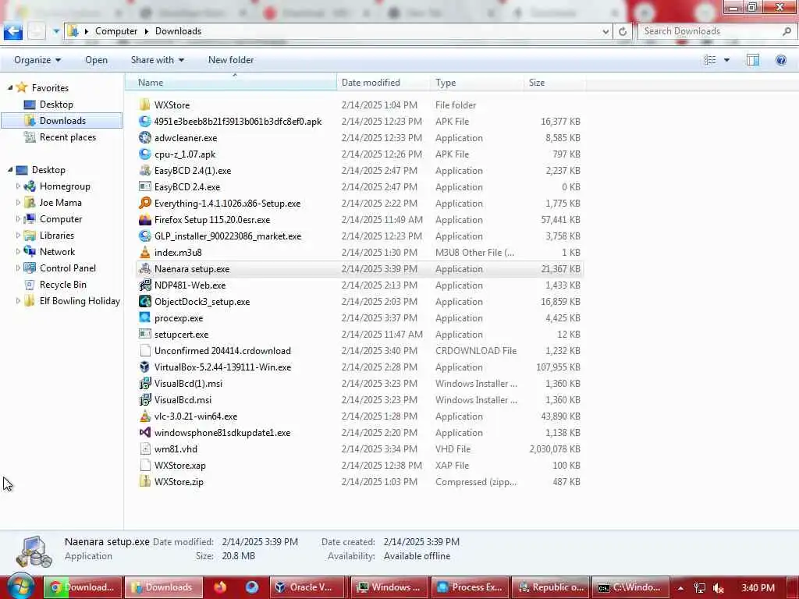This screenshot has width=799, height=599.
Task: Sort by Date modified column header
Action: (x=383, y=83)
